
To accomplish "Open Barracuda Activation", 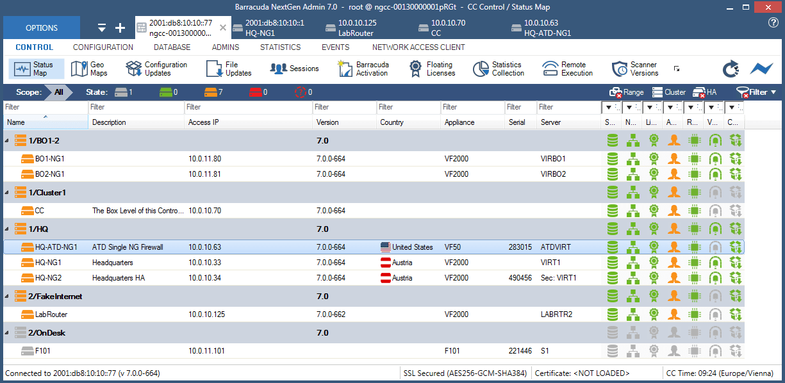I will (x=363, y=69).
